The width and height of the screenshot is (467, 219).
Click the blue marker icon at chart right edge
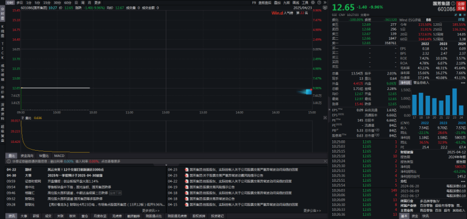click(309, 92)
